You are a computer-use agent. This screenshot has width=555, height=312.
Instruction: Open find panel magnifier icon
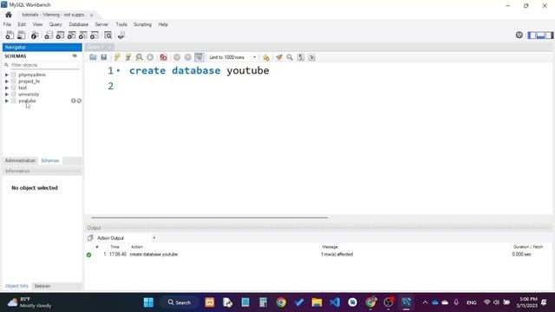(x=290, y=57)
